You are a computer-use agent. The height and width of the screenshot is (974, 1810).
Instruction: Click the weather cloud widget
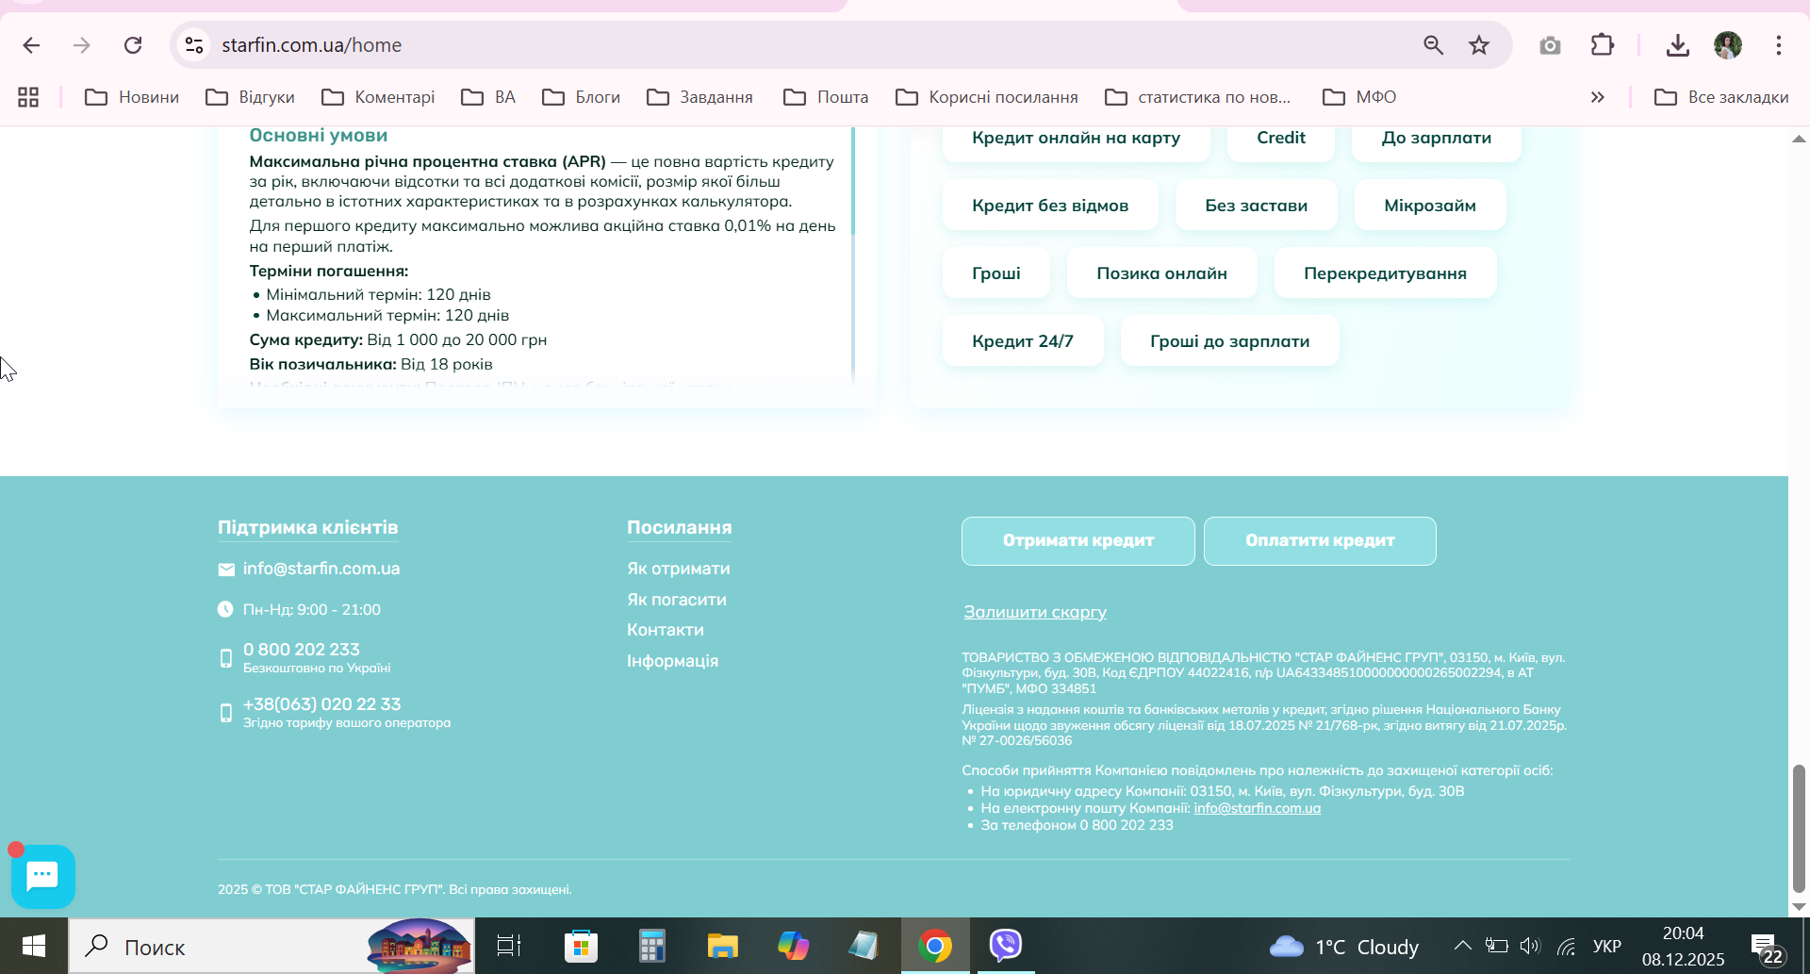[1343, 947]
